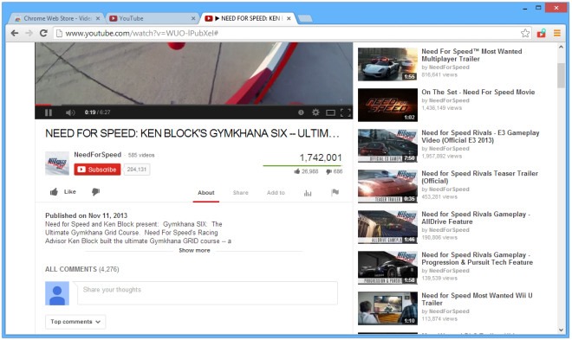Switch to the Share tab
The width and height of the screenshot is (572, 340).
point(240,193)
